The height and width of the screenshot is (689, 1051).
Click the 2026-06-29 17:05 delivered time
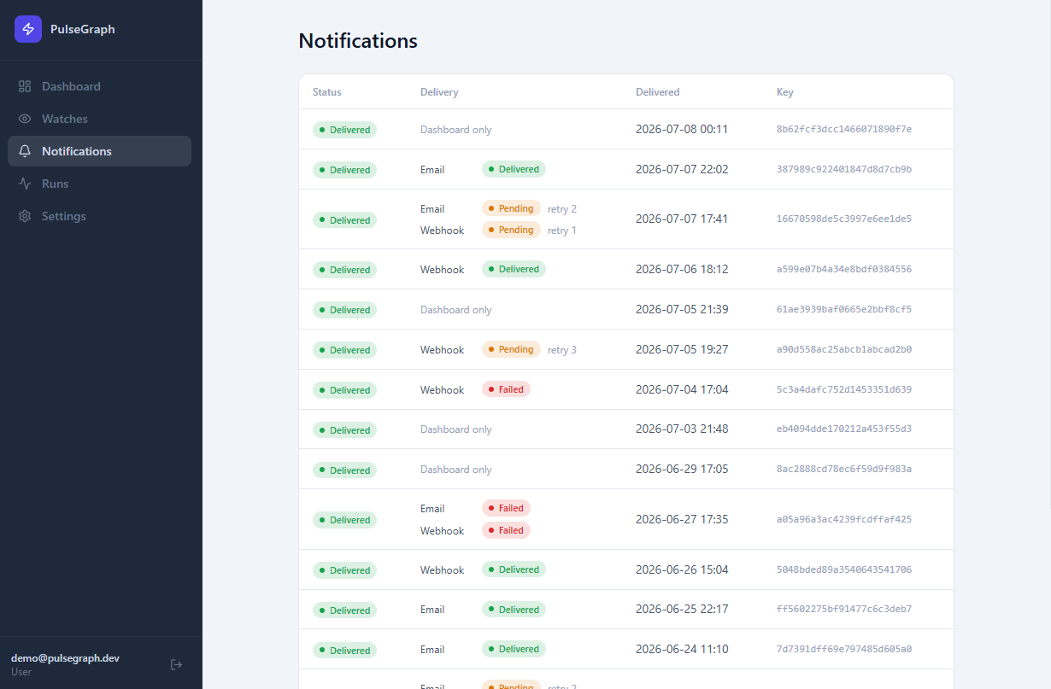tap(682, 469)
